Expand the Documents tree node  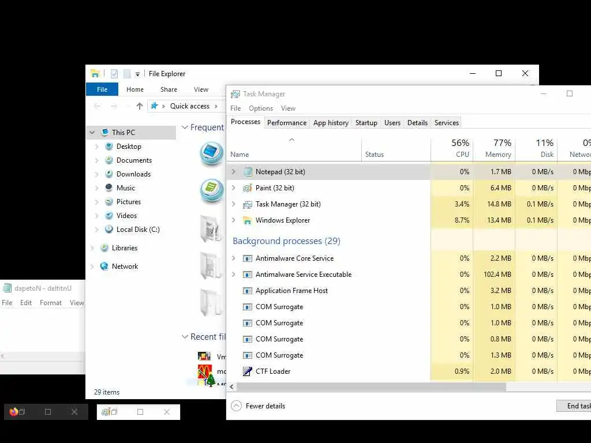pyautogui.click(x=97, y=160)
